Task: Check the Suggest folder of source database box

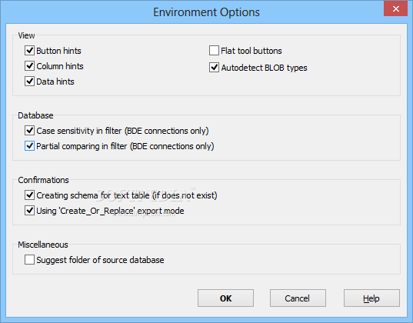Action: point(29,259)
